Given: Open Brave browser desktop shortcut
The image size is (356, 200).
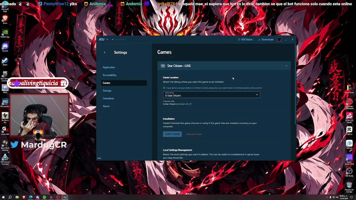Looking at the screenshot, I should coord(5,19).
